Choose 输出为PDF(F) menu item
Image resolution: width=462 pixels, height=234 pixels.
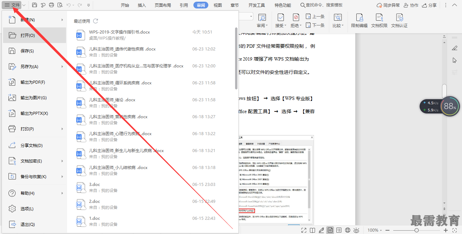coord(34,82)
